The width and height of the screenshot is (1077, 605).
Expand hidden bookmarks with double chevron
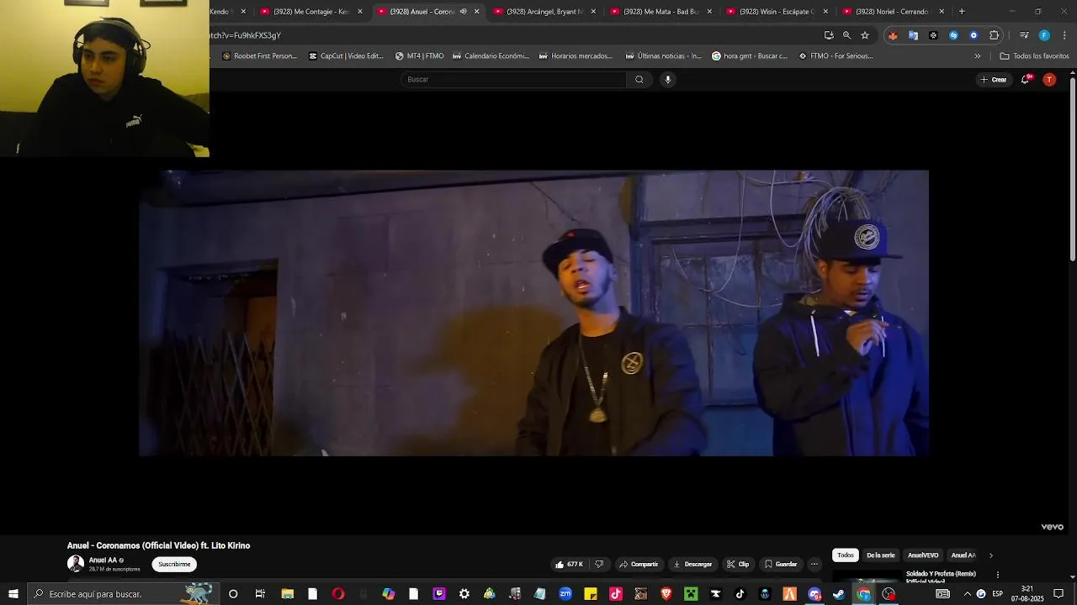click(x=977, y=56)
